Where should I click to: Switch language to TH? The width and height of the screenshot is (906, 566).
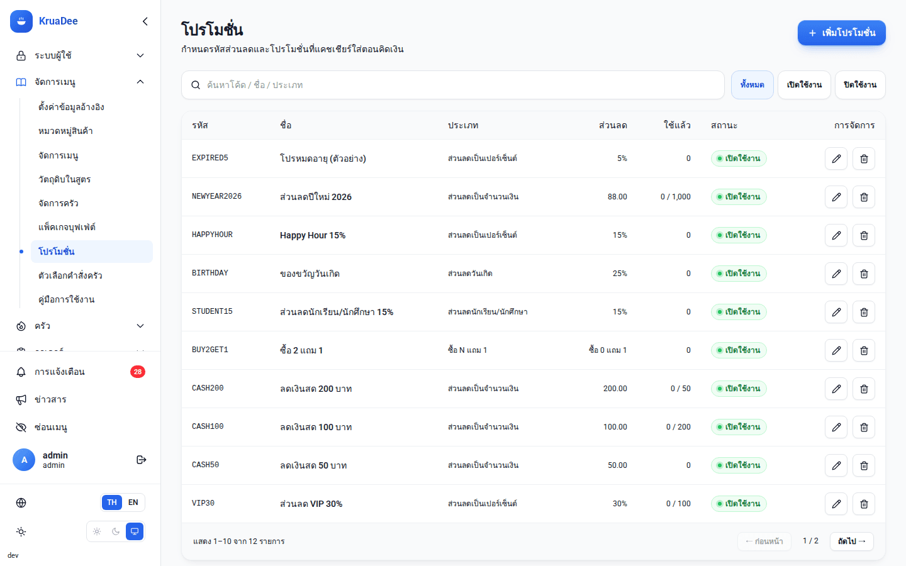pyautogui.click(x=112, y=502)
